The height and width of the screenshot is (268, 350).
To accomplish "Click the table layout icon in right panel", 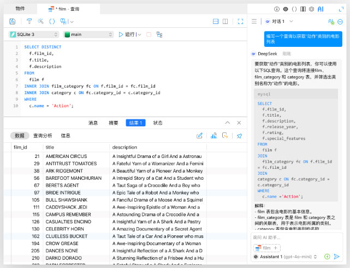I will click(x=303, y=9).
